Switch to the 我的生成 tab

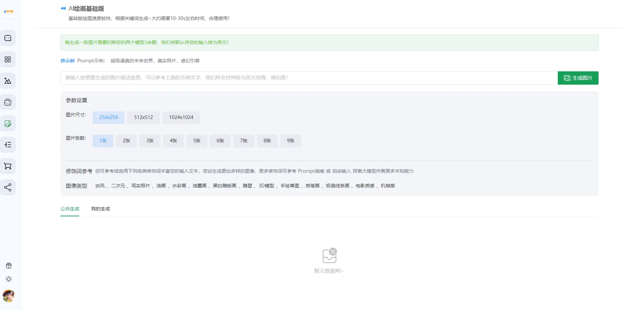[x=101, y=209]
